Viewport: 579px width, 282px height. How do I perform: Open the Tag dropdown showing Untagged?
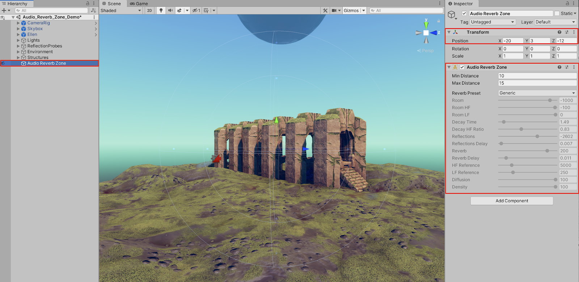[492, 22]
